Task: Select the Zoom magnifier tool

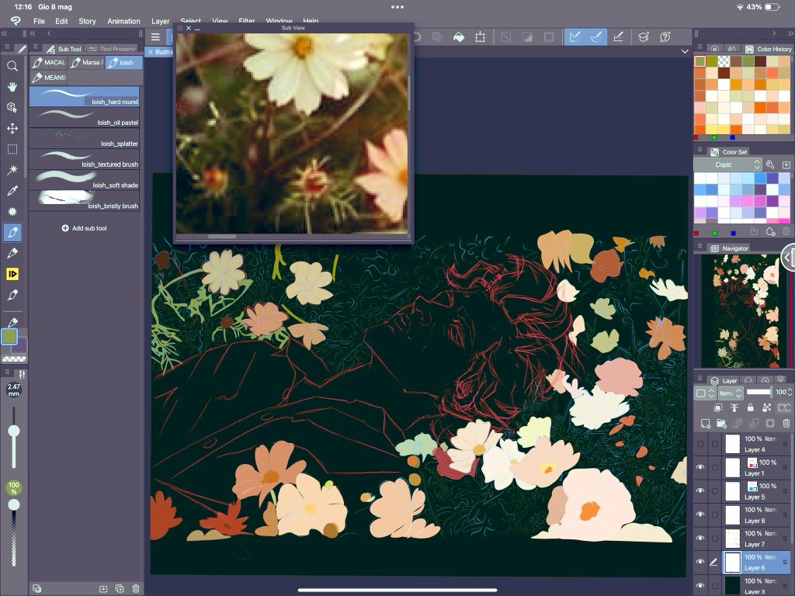Action: (12, 67)
